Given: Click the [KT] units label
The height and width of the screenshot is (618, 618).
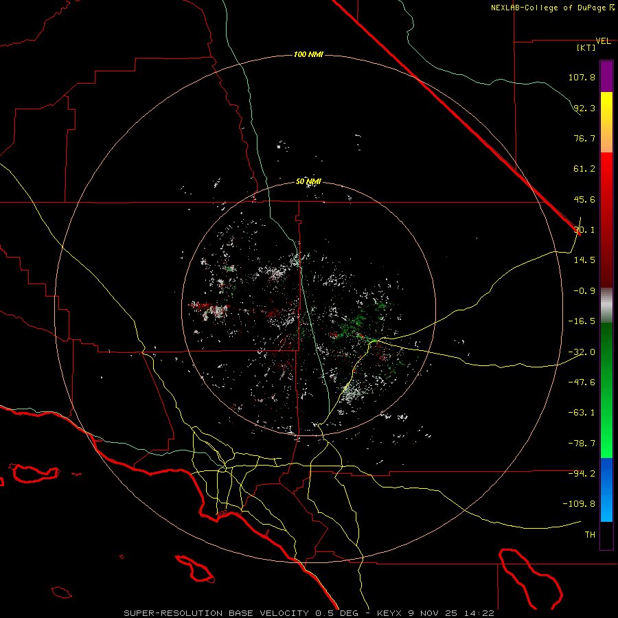Looking at the screenshot, I should 586,47.
